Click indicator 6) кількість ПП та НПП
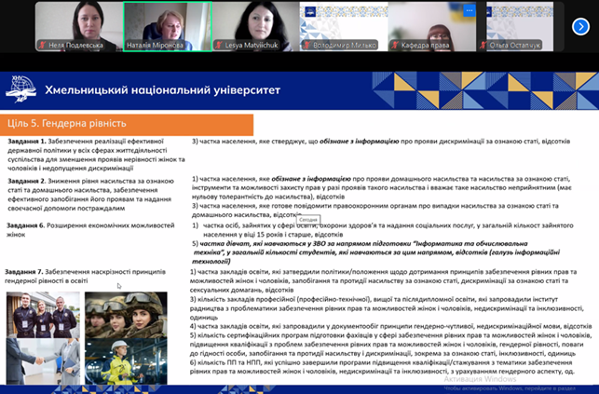This screenshot has width=599, height=394. pyautogui.click(x=382, y=367)
